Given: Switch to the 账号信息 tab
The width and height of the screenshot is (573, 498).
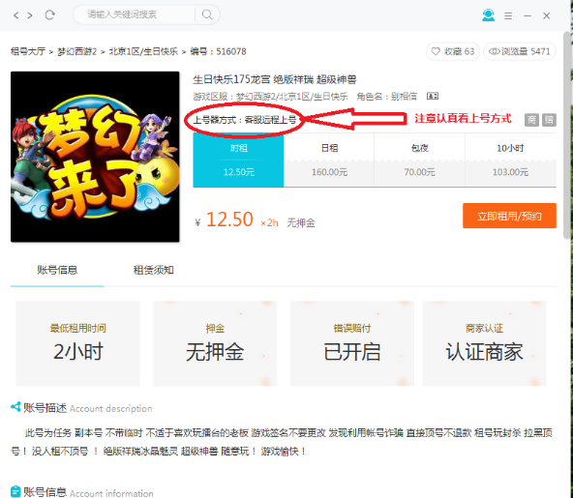Looking at the screenshot, I should (57, 270).
